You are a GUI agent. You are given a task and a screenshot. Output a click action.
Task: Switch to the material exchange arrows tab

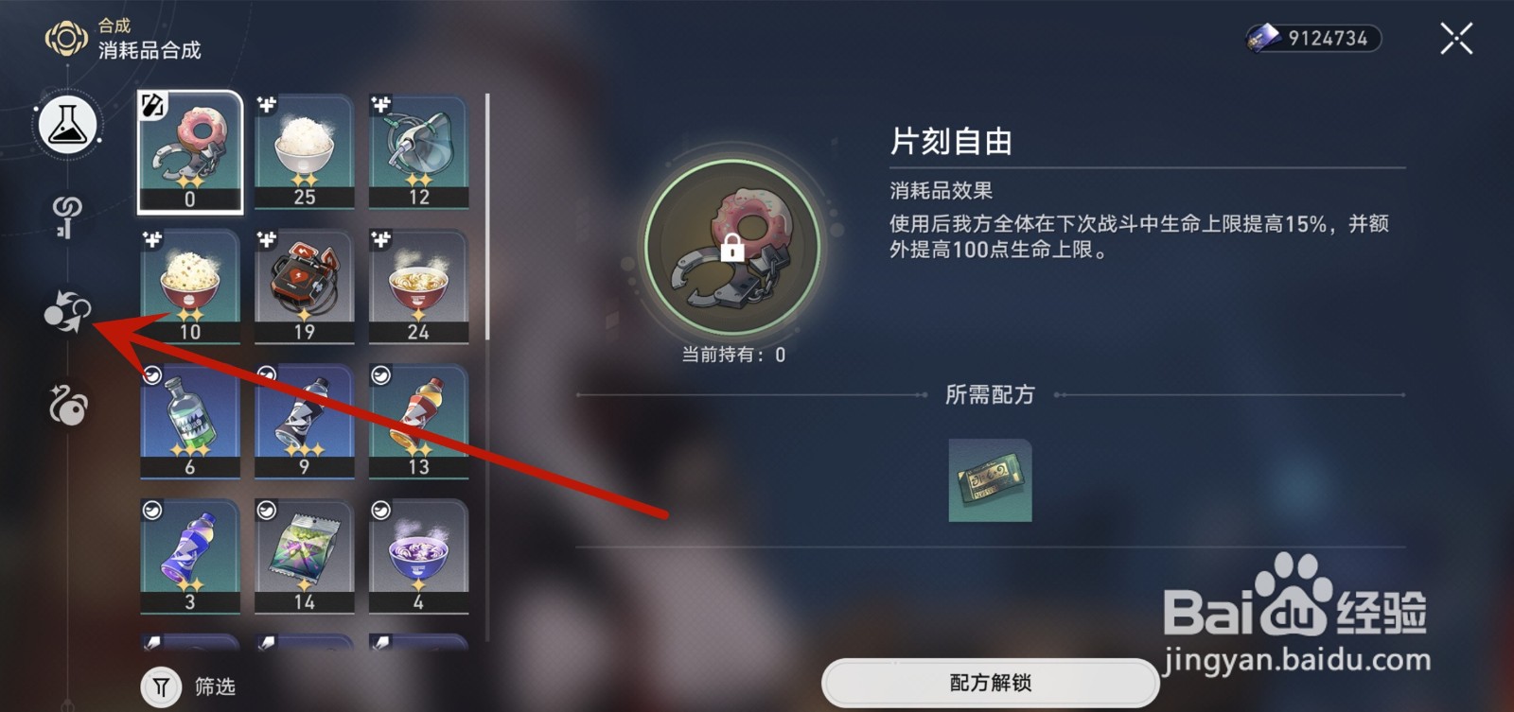click(x=67, y=311)
